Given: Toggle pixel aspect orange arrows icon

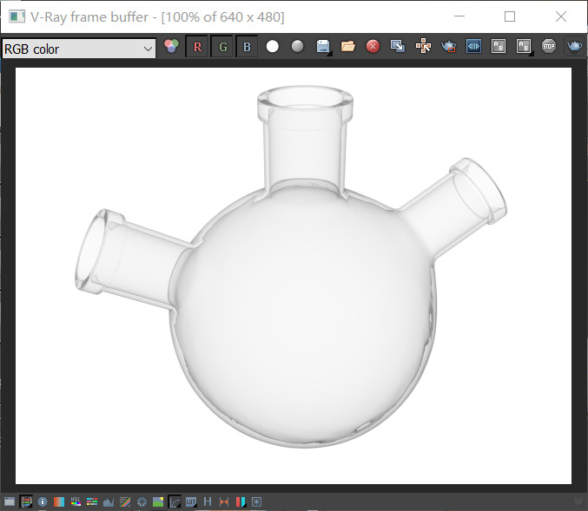Looking at the screenshot, I should click(x=224, y=501).
